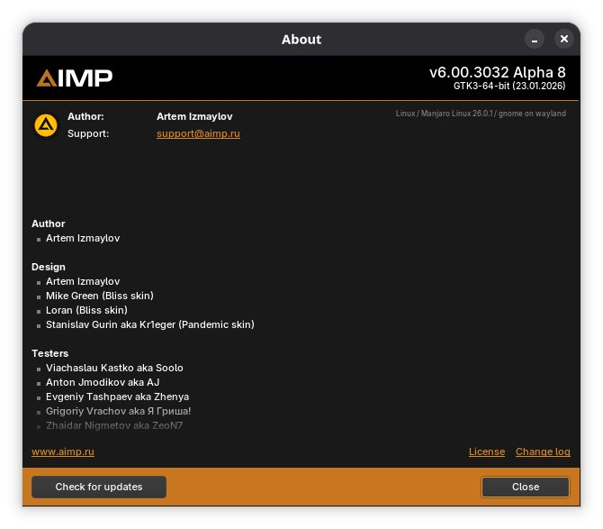Open the Change log link
The image size is (603, 529).
click(x=543, y=451)
